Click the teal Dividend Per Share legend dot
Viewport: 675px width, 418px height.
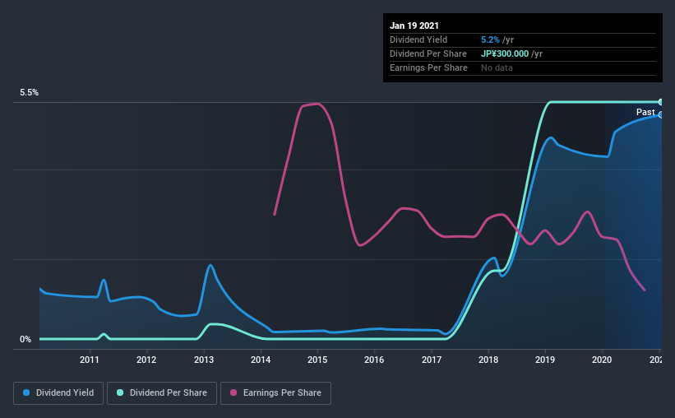tap(120, 392)
